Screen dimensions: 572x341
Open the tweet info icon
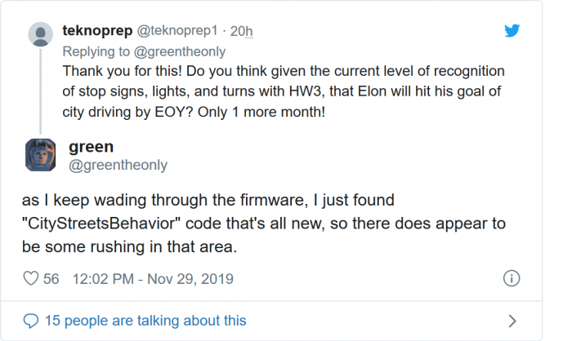click(511, 279)
